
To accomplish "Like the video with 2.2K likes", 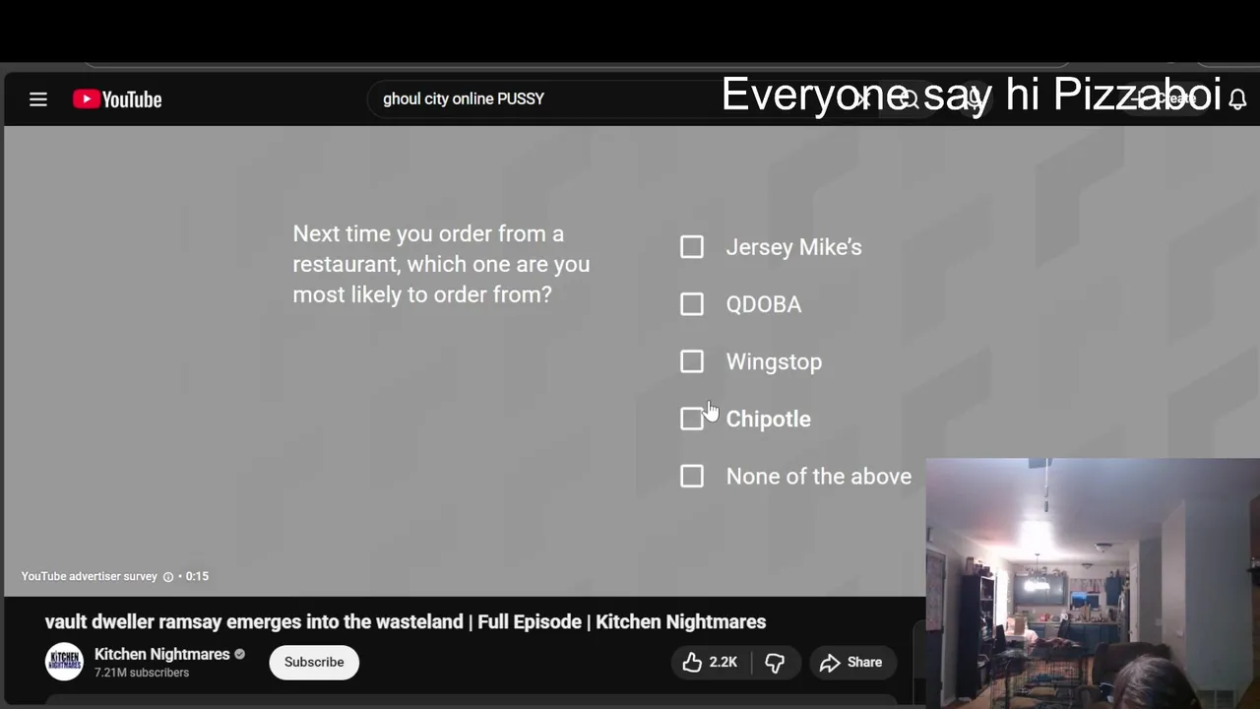I will (710, 662).
